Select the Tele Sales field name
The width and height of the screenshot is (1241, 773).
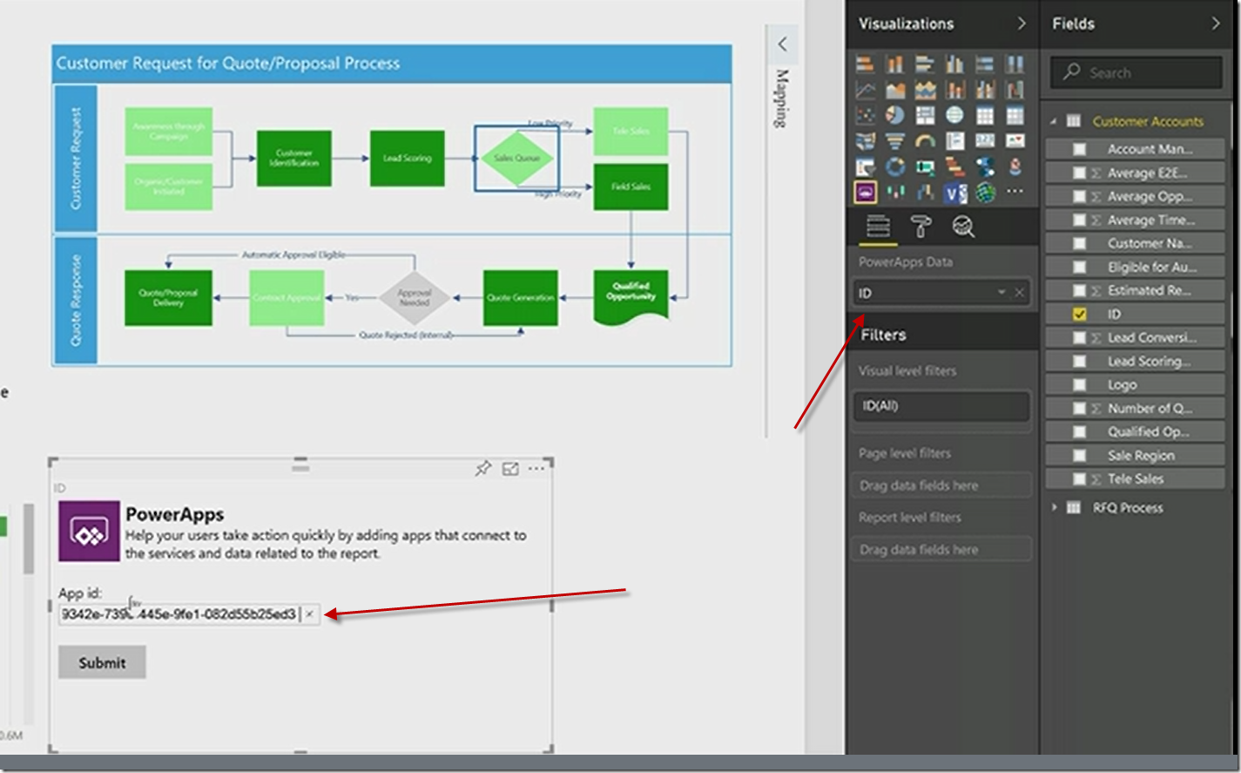coord(1136,478)
